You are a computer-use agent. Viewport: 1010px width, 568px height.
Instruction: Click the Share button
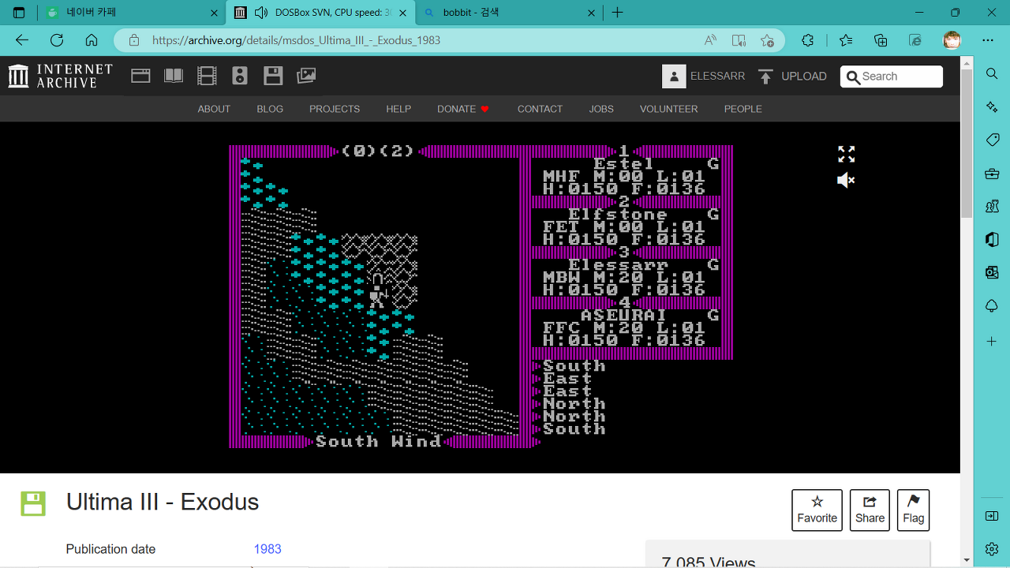pyautogui.click(x=870, y=510)
